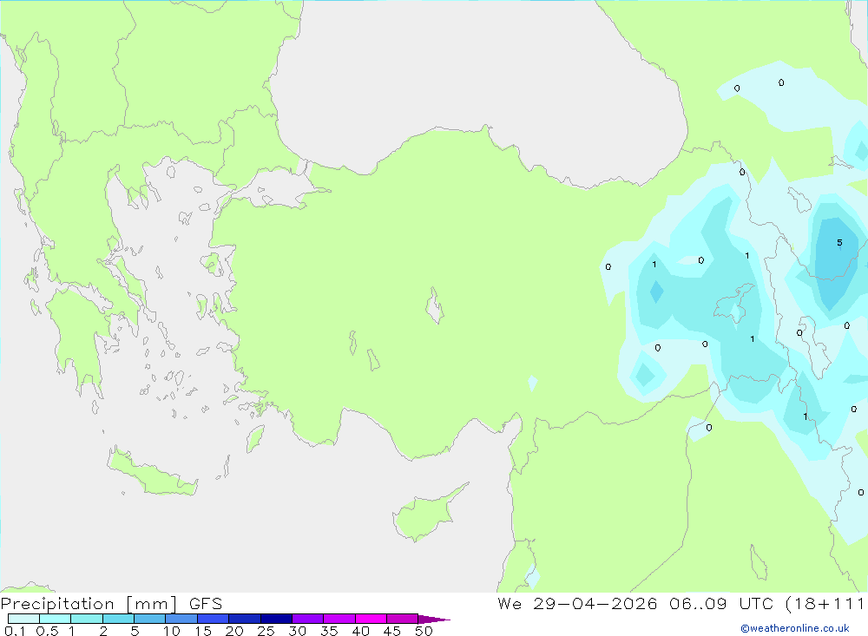The width and height of the screenshot is (868, 636).
Task: Choose the 35–40 mm legend color swatch
Action: [x=339, y=619]
